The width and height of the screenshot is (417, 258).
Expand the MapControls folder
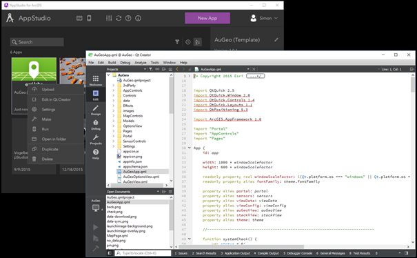coord(114,116)
